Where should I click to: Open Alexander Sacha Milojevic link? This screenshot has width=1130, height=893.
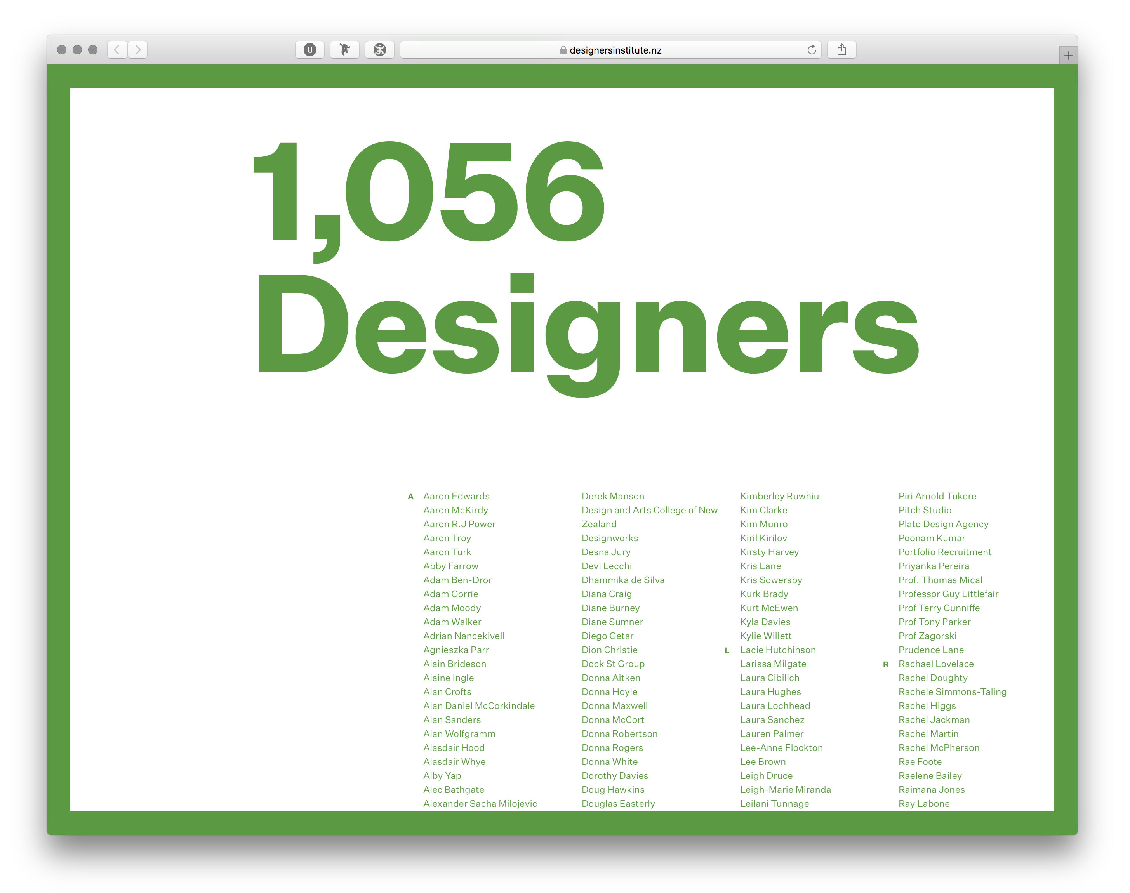[480, 804]
